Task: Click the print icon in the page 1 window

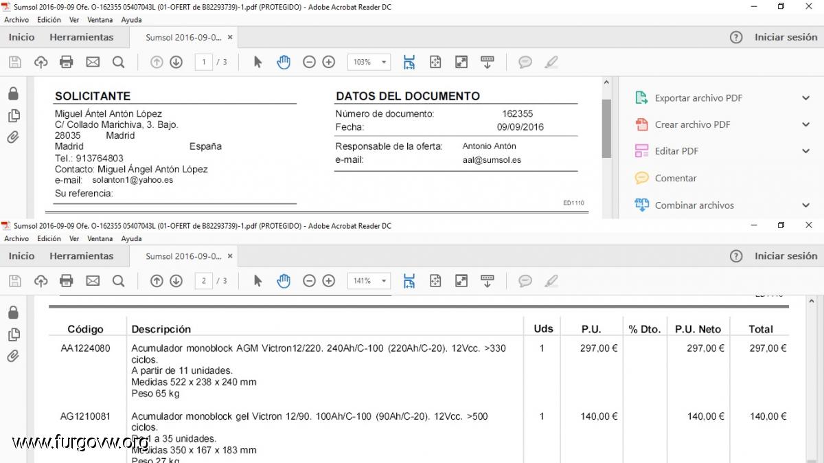Action: [67, 63]
